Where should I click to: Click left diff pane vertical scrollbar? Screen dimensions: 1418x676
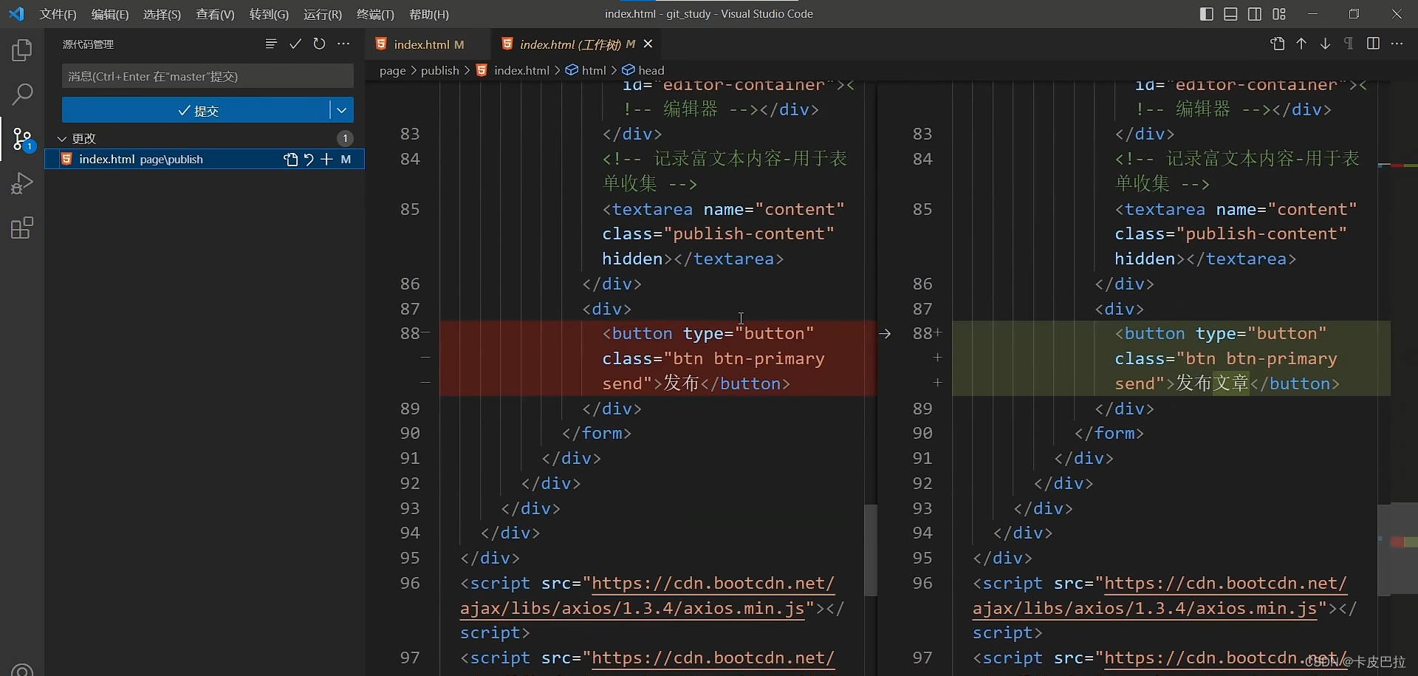(871, 550)
